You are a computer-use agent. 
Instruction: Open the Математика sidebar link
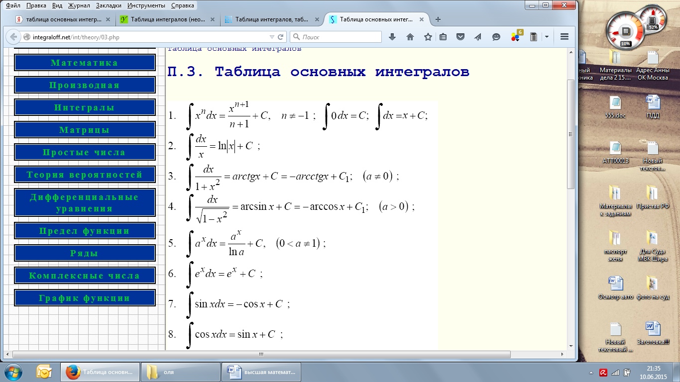[x=85, y=63]
